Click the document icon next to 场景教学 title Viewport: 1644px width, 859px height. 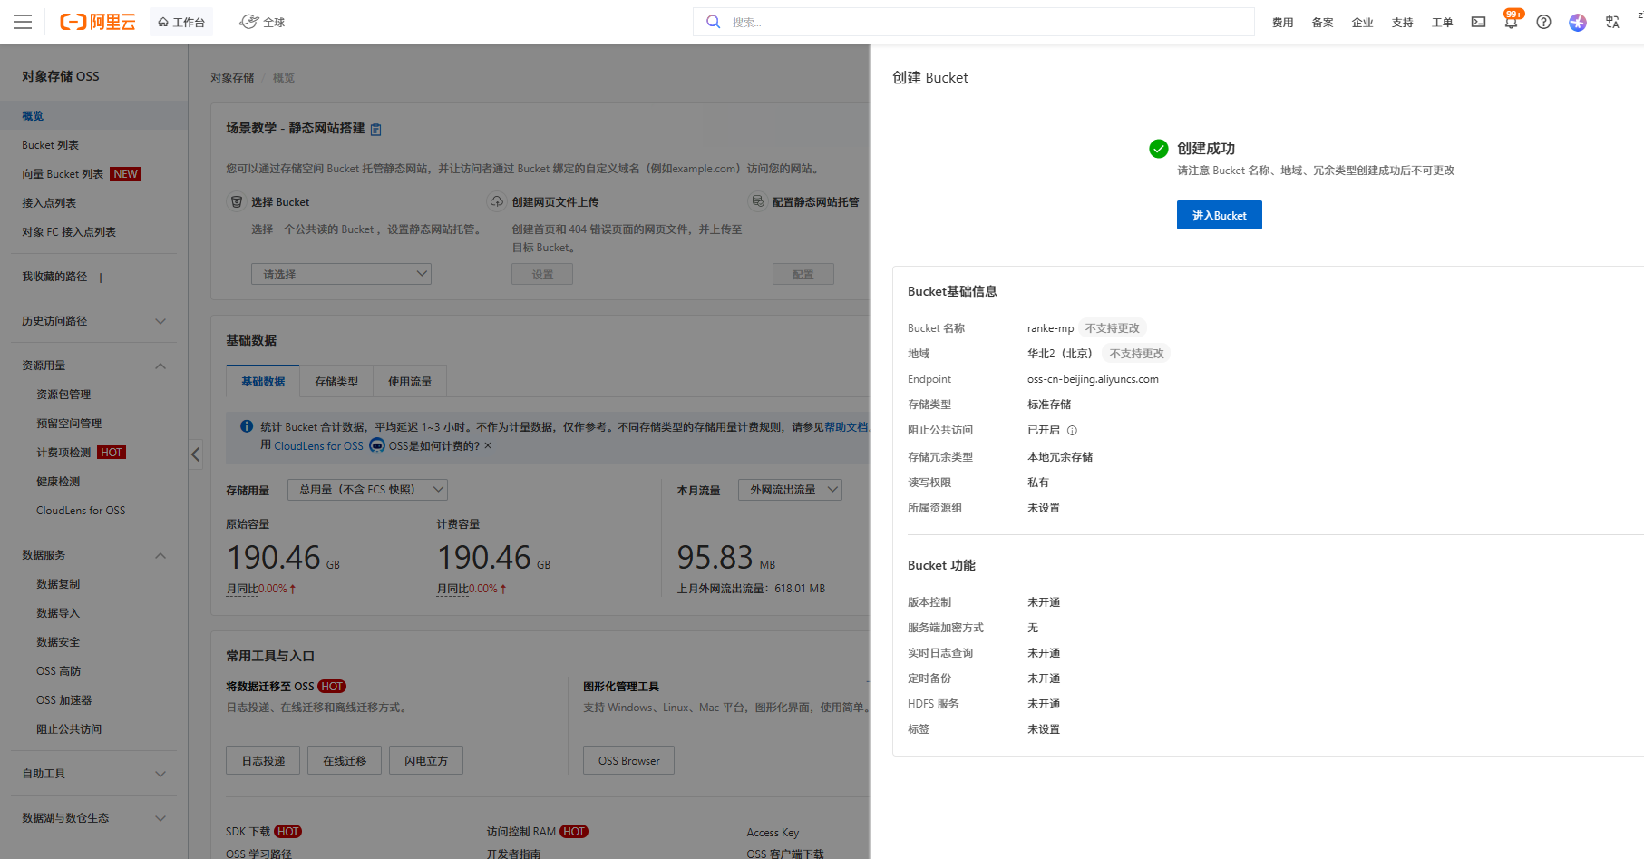pyautogui.click(x=375, y=130)
